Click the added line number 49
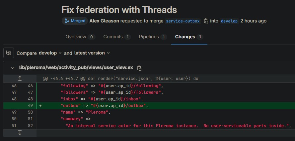 coord(30,106)
